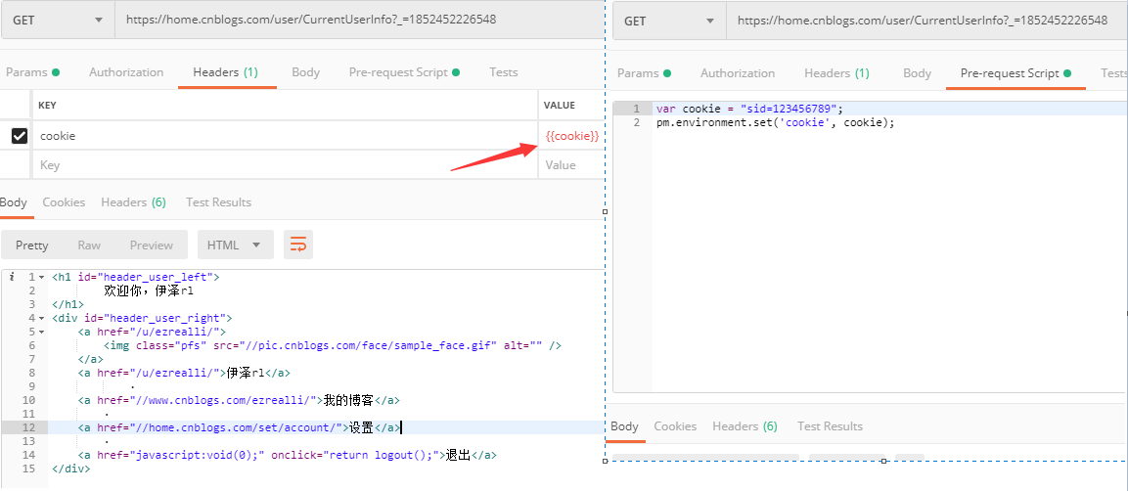Screen dimensions: 1128x491
Task: Open Test Results tab below the script editor
Action: [x=830, y=426]
